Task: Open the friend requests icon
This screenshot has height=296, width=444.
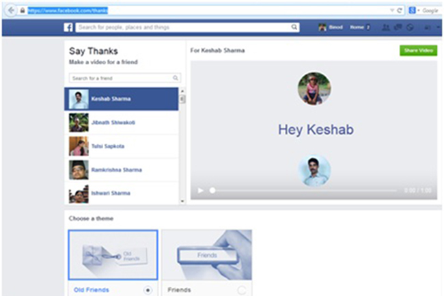Action: point(386,27)
